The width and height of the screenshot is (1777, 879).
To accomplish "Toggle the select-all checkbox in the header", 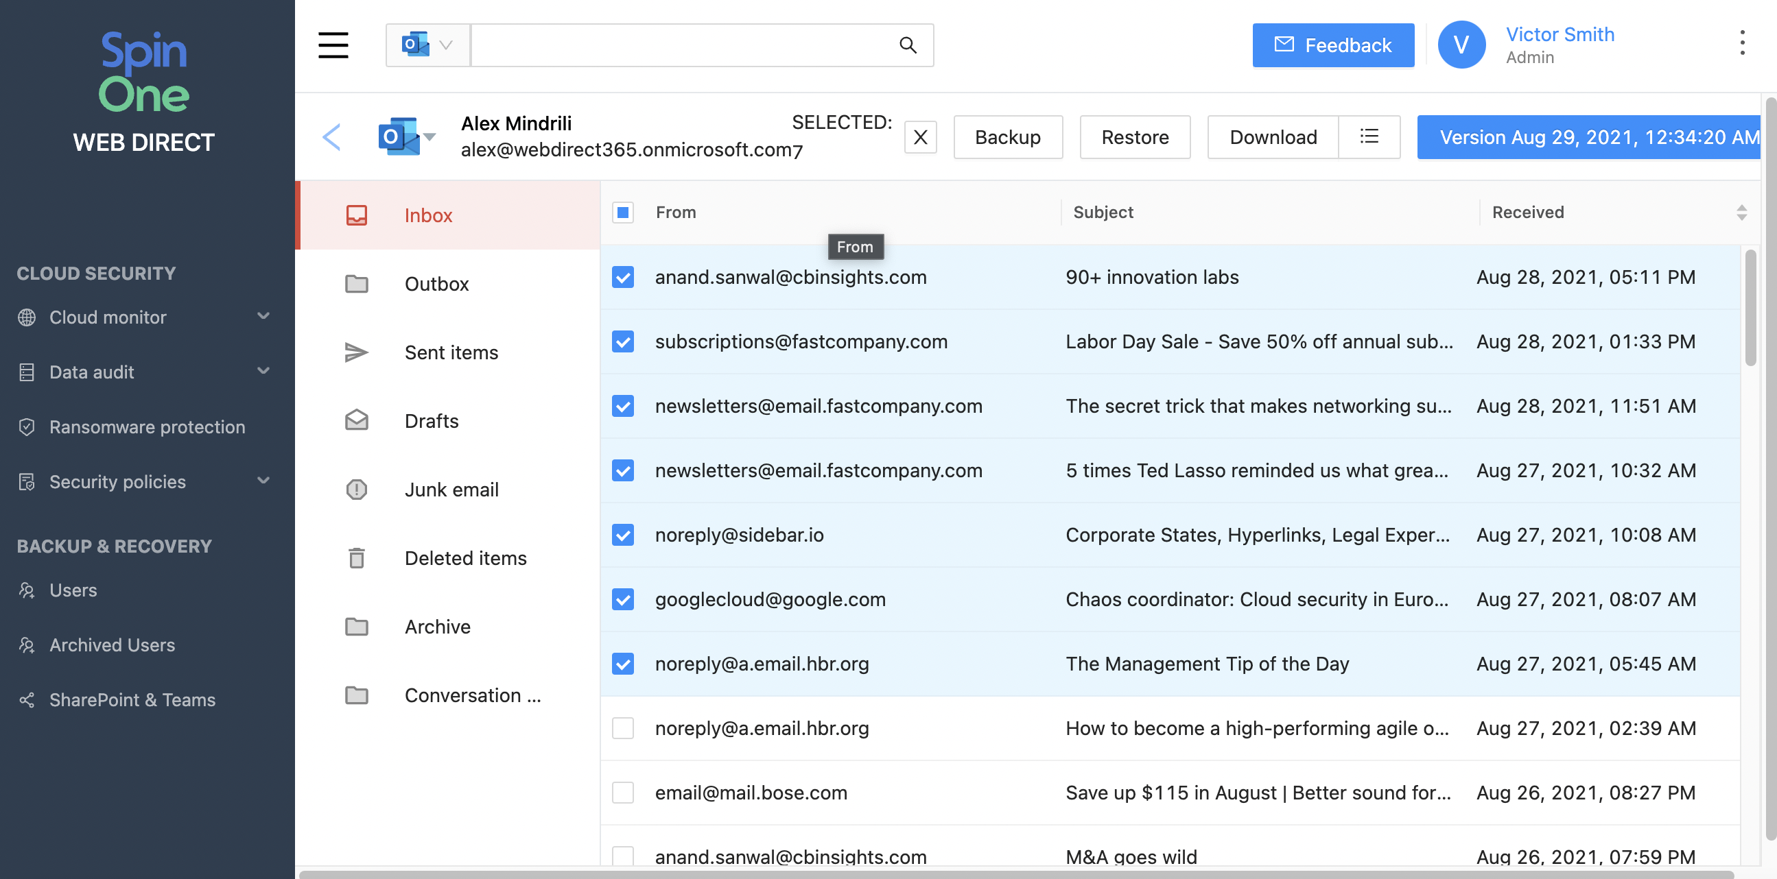I will coord(623,213).
